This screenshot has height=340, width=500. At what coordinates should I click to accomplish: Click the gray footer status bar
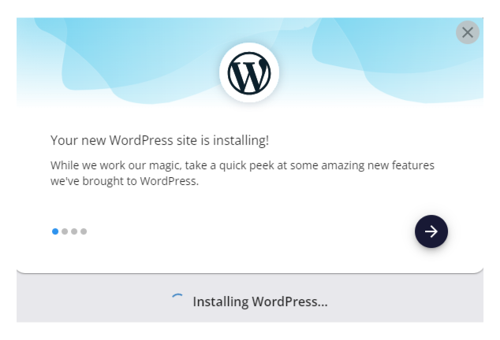click(x=250, y=298)
